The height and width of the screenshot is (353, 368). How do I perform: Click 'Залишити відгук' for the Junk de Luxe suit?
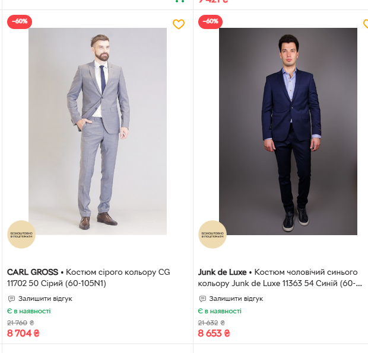(236, 299)
